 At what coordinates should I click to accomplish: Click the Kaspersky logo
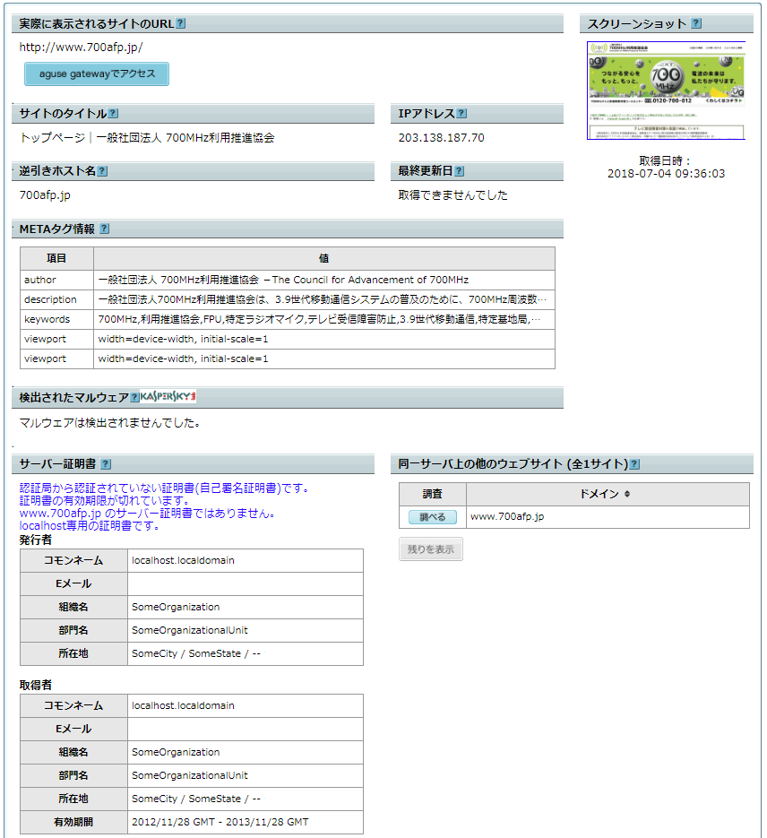(x=168, y=396)
